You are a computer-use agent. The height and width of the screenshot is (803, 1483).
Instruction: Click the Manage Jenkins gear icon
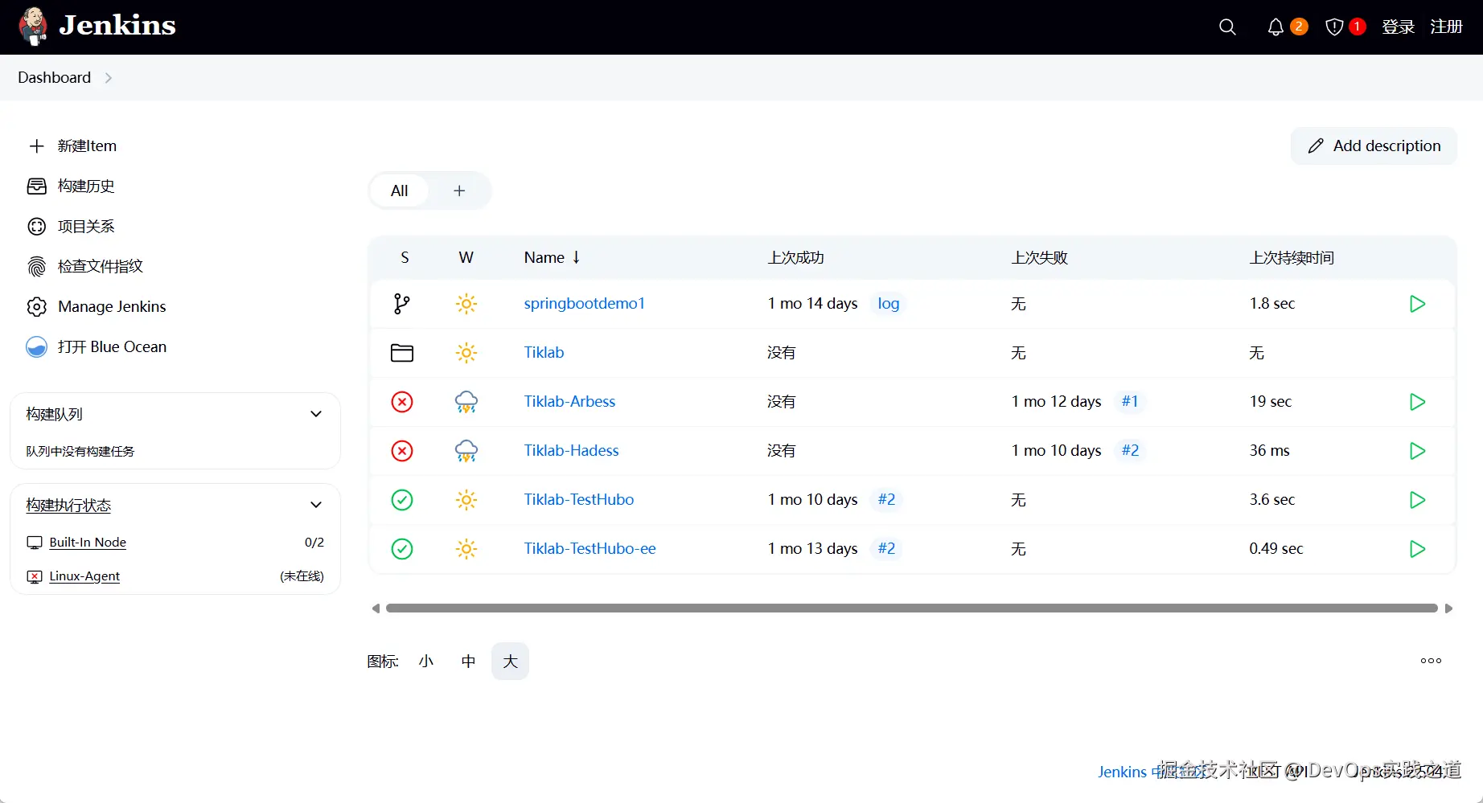(37, 307)
